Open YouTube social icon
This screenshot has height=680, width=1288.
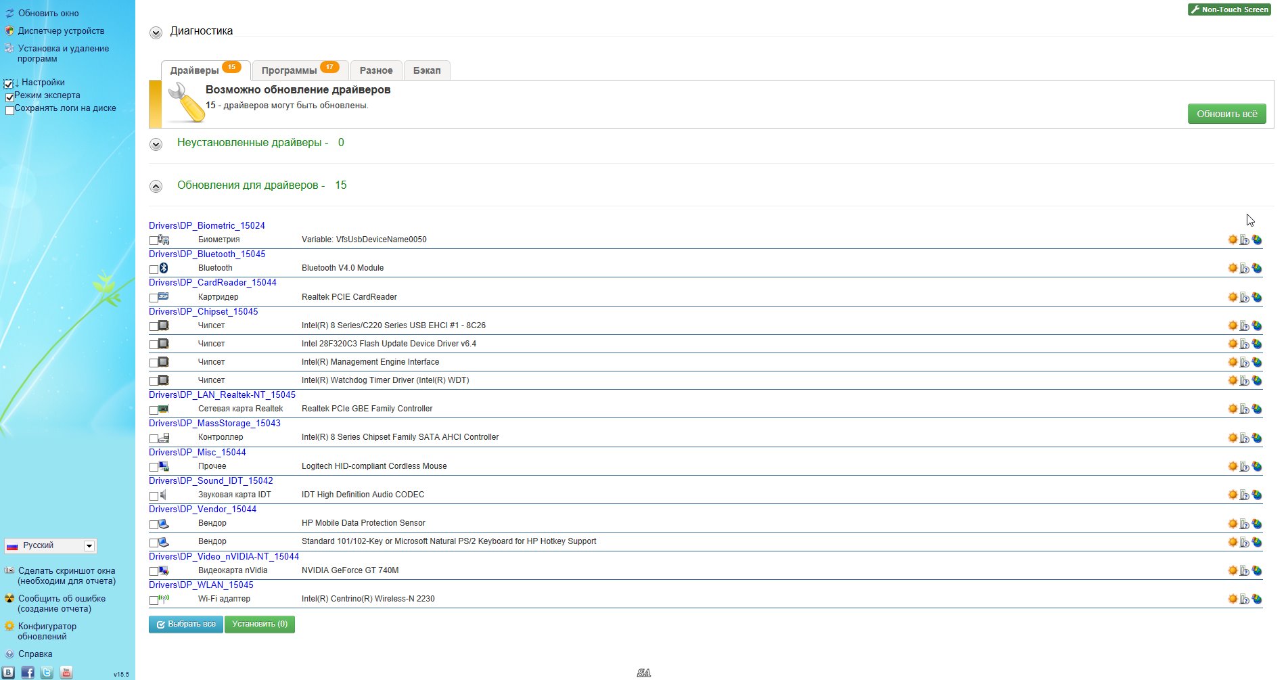point(66,673)
